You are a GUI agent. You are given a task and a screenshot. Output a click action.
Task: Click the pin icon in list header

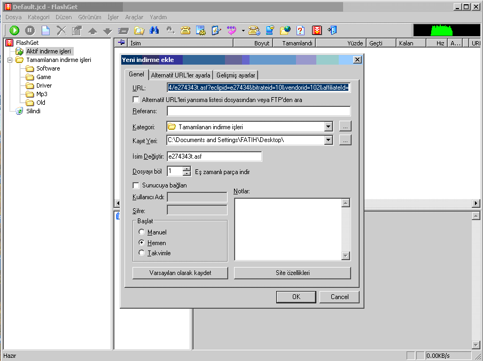[x=121, y=43]
